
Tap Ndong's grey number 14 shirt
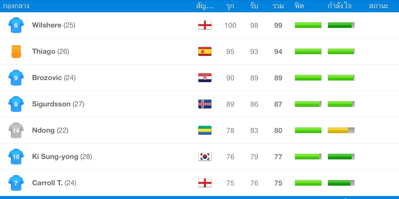(x=16, y=130)
